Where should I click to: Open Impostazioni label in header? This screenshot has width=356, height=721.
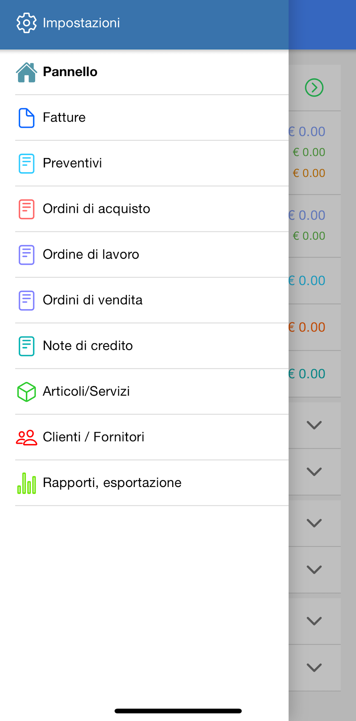(81, 23)
